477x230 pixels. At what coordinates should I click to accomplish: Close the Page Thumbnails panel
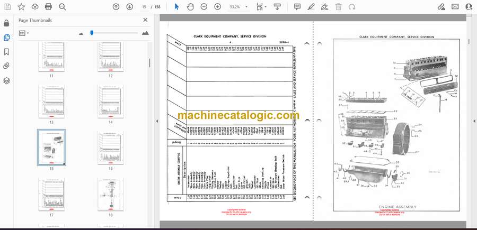[145, 20]
